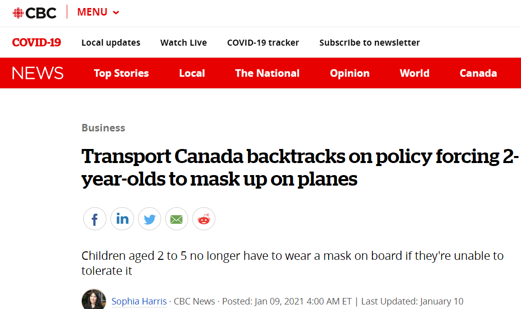Switch to the Opinion tab
This screenshot has width=521, height=309.
coord(349,73)
